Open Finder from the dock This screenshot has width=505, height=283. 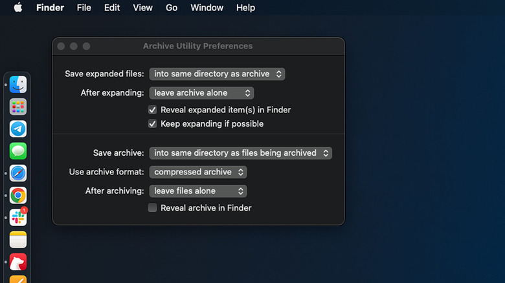(18, 85)
